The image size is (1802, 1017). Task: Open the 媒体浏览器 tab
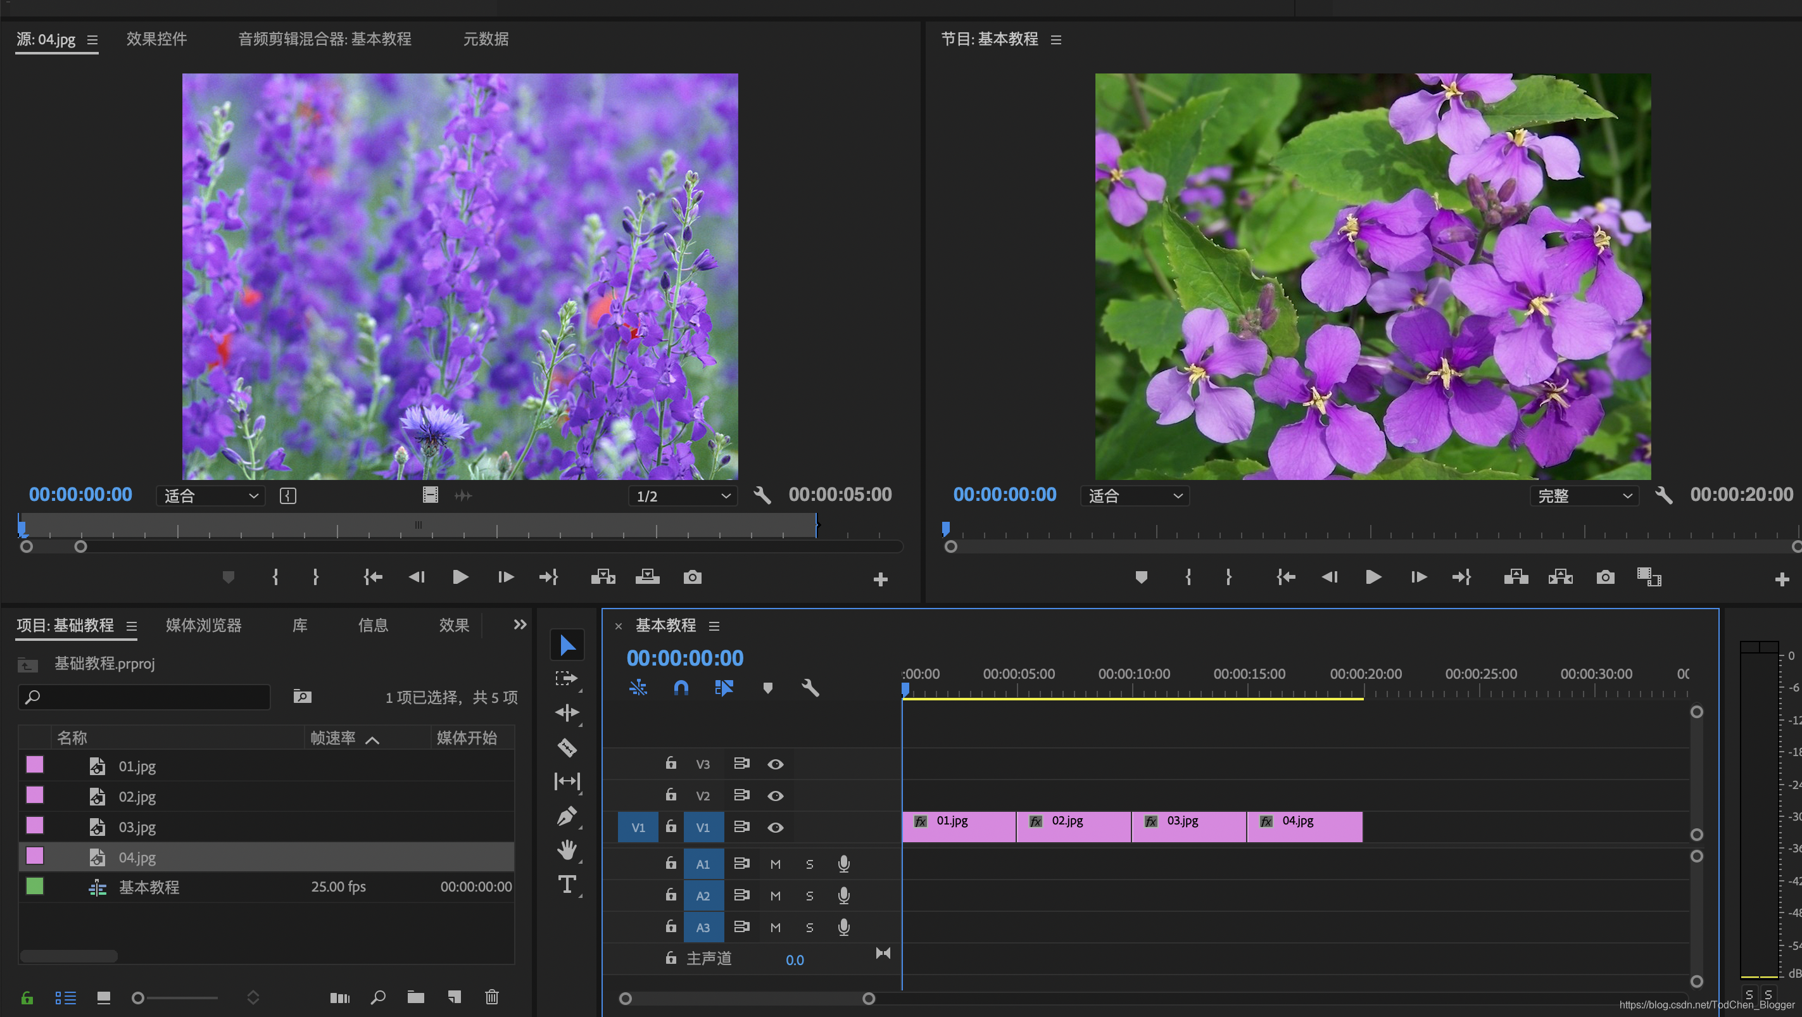[204, 625]
